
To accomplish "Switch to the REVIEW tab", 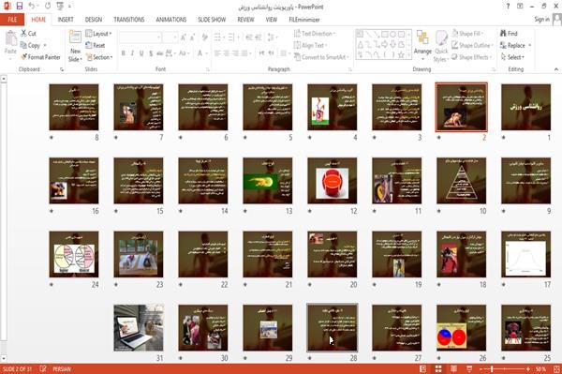I will [x=245, y=20].
